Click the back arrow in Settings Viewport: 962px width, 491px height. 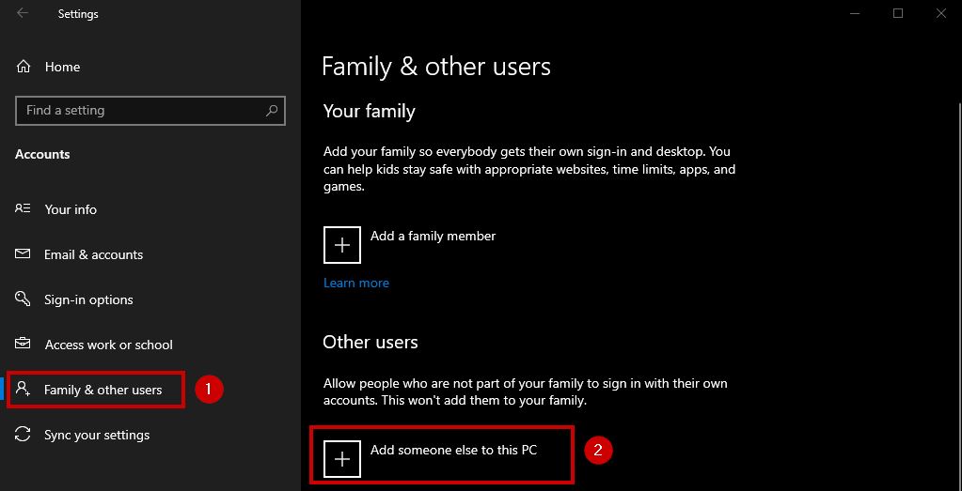click(23, 14)
